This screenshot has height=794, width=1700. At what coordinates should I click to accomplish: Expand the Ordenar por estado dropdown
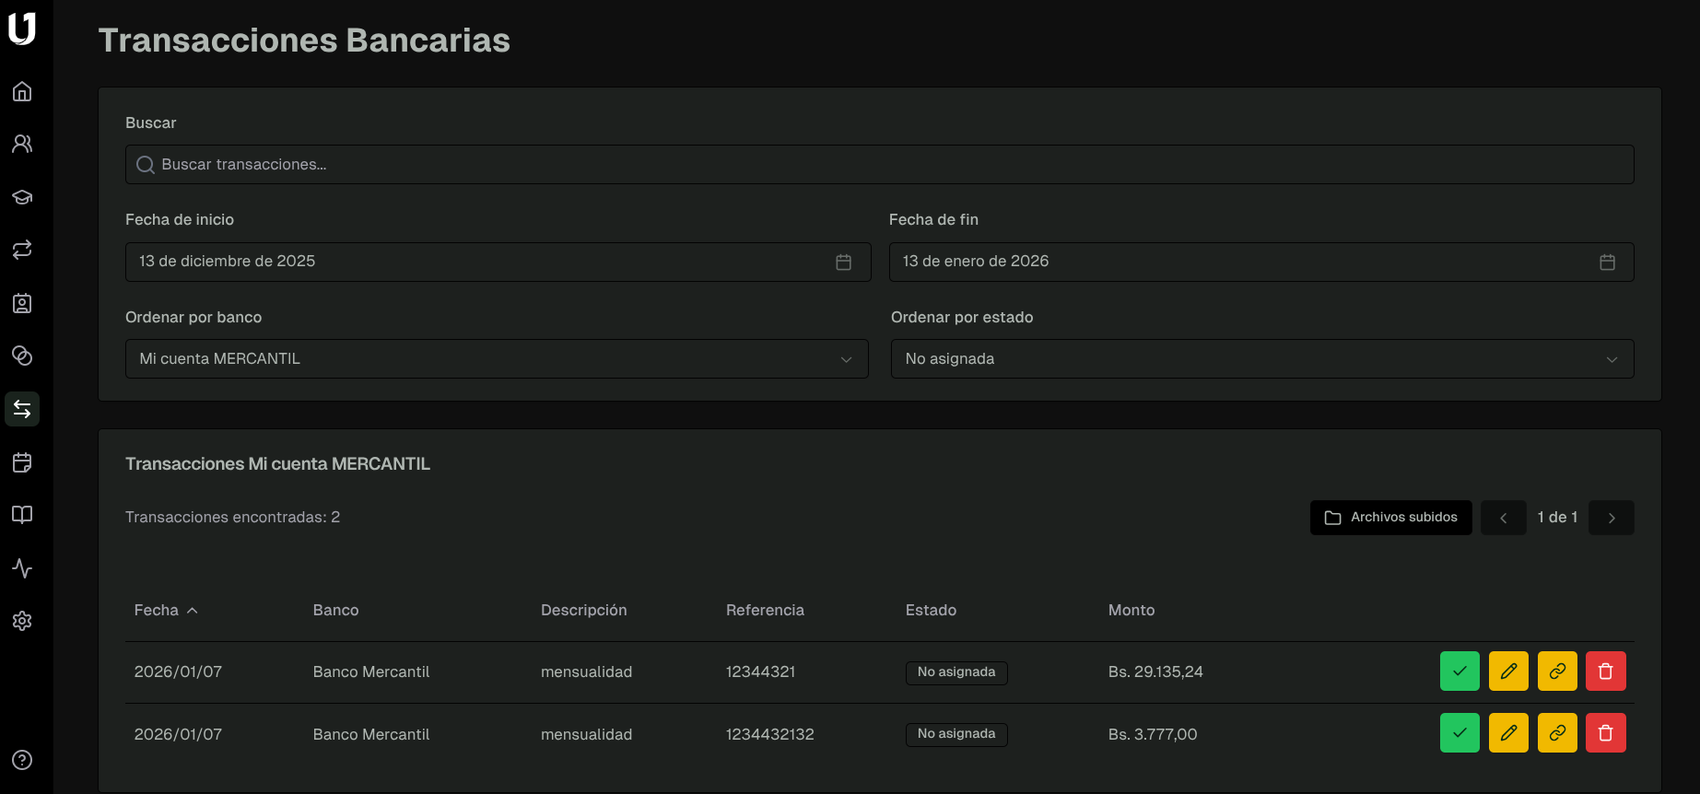coord(1261,359)
